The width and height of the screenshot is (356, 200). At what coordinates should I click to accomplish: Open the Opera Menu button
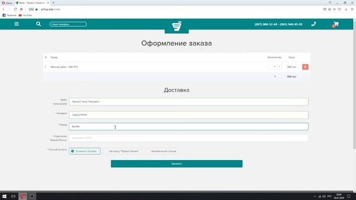(7, 3)
